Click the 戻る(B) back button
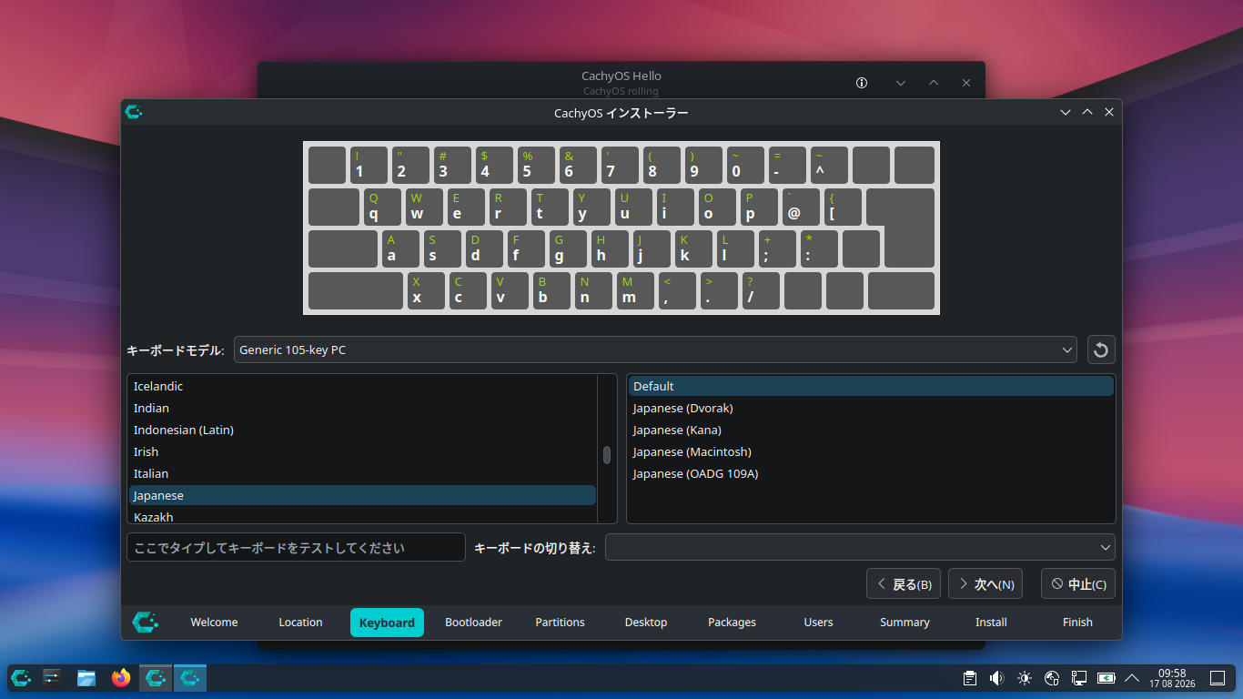 [x=904, y=584]
